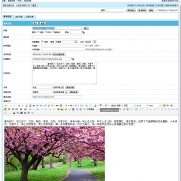Align text left in editor toolbar
Screen dimensions: 181x181
coord(5,109)
